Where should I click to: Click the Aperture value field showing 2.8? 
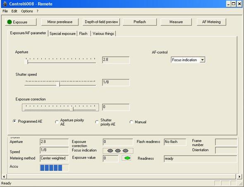(x=116, y=60)
